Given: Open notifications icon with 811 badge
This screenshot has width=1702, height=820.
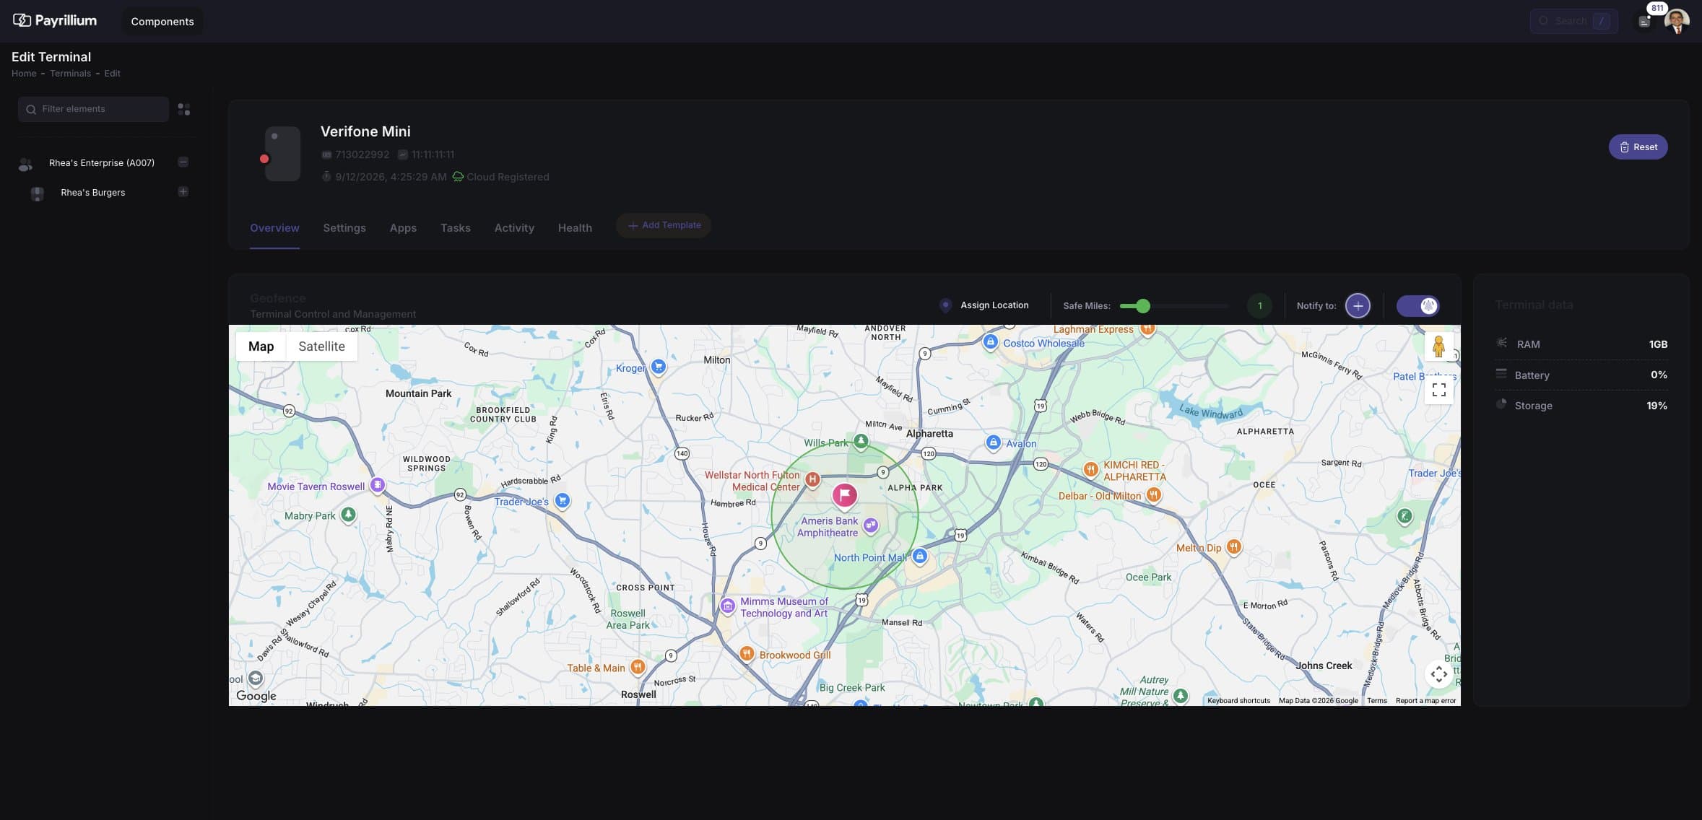Looking at the screenshot, I should coord(1645,21).
